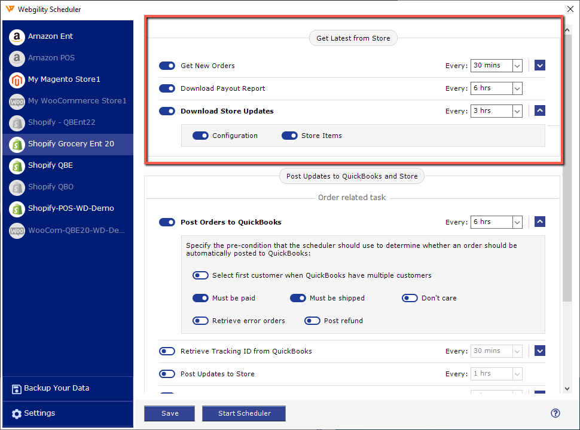
Task: Enable Retrieve Tracking ID from QuickBooks toggle
Action: point(167,351)
